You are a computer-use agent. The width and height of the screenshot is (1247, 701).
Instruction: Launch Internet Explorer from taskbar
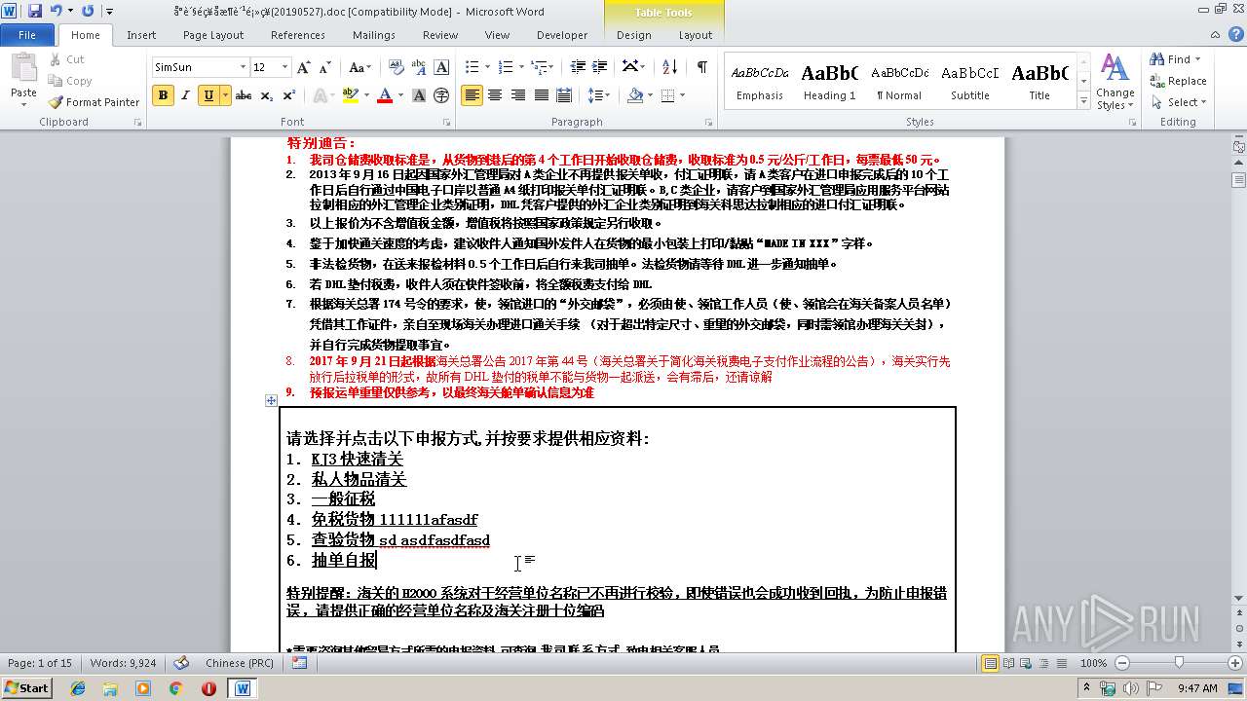(x=78, y=687)
